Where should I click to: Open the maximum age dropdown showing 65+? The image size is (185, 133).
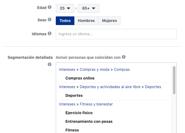pos(89,8)
